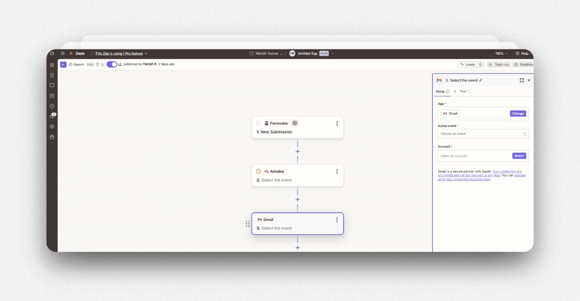The width and height of the screenshot is (580, 301).
Task: Select the Airtable step card
Action: point(298,176)
